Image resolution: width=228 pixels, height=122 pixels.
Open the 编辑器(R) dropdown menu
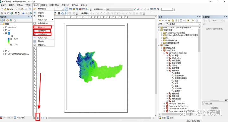86,13
